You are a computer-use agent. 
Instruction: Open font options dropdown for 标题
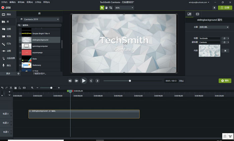(x=225, y=38)
